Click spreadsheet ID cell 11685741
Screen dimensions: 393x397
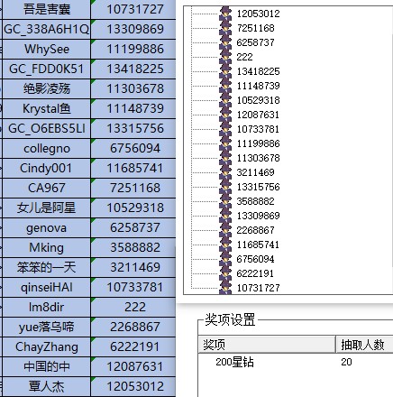133,168
